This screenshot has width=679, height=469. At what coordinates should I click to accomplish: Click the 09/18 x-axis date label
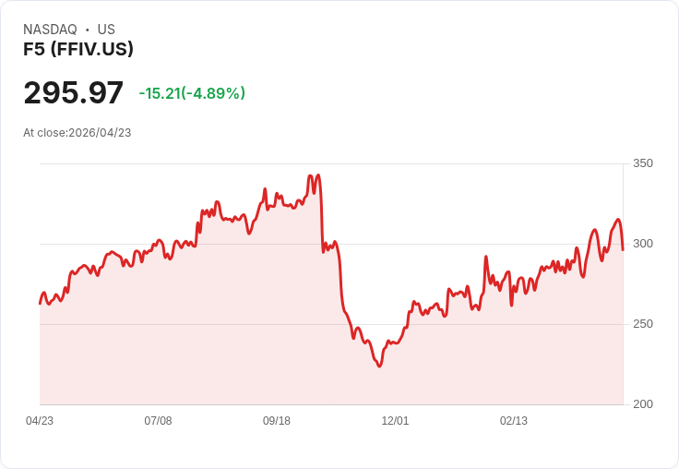click(x=277, y=421)
